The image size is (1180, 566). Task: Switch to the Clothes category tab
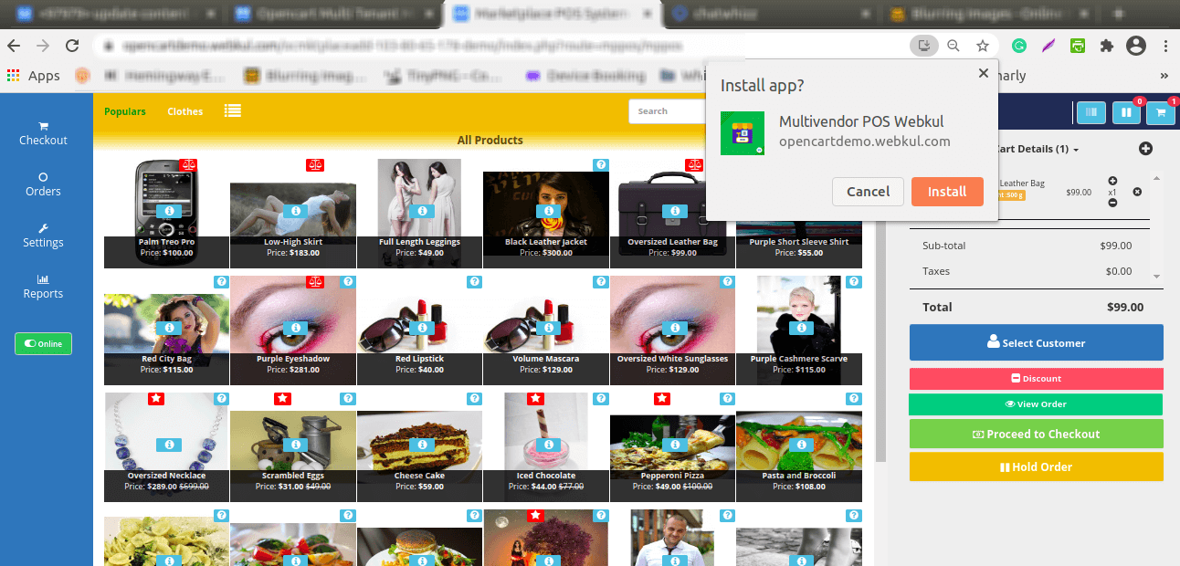point(184,111)
